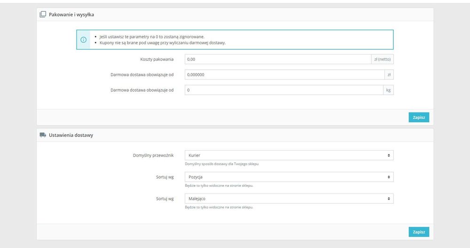Click the zł (netto) suffix addon
Screen dimensions: 470x248
tap(383, 59)
